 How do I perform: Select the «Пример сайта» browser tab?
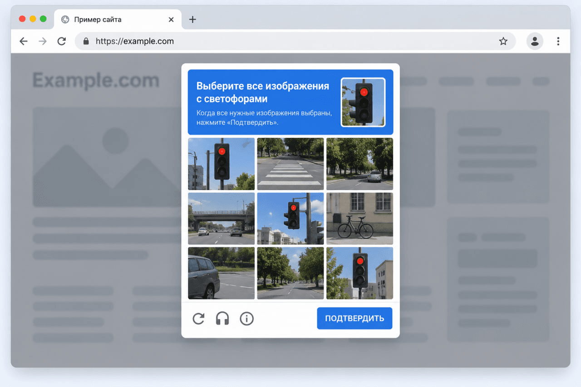(x=118, y=20)
